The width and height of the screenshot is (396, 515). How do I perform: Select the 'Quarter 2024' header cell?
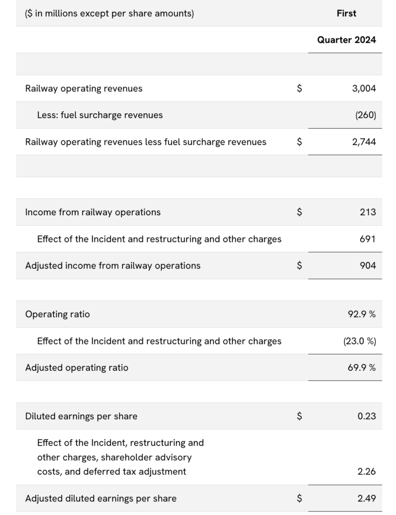pyautogui.click(x=346, y=40)
